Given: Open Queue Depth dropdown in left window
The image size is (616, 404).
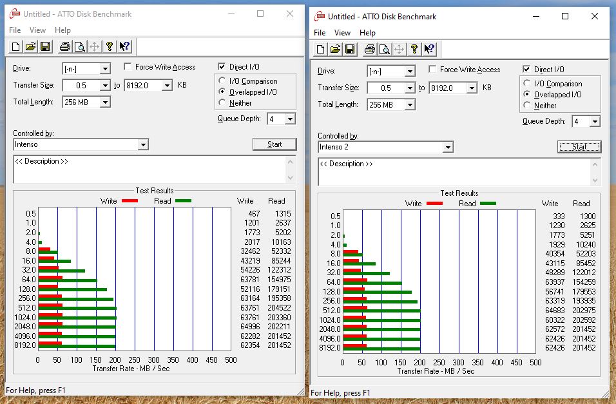Looking at the screenshot, I should click(290, 119).
